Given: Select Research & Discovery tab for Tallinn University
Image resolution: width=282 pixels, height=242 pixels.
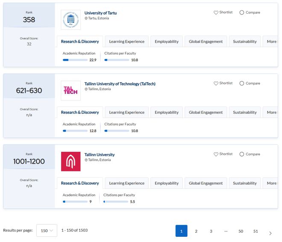Looking at the screenshot, I should tap(80, 183).
